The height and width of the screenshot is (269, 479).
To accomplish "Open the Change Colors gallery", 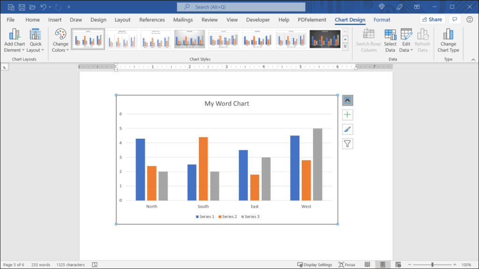I will click(x=60, y=40).
